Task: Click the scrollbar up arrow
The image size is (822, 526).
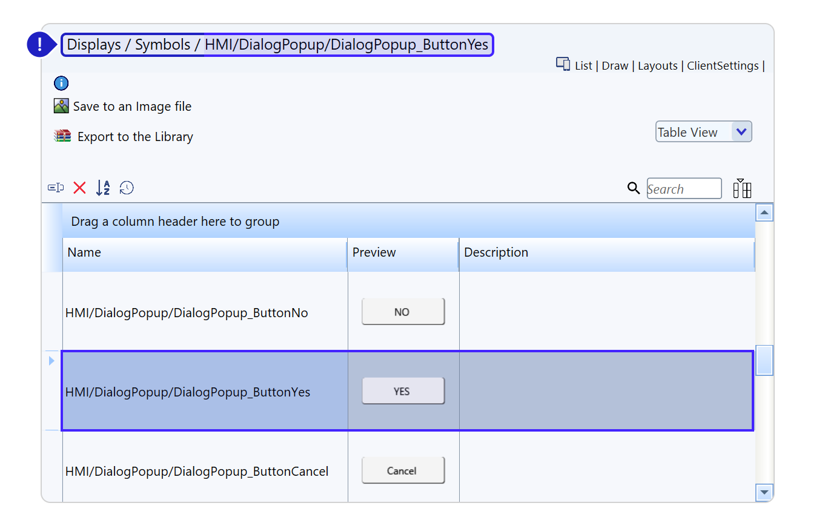Action: point(764,212)
